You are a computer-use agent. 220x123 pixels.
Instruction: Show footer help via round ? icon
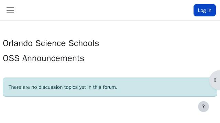pyautogui.click(x=203, y=107)
